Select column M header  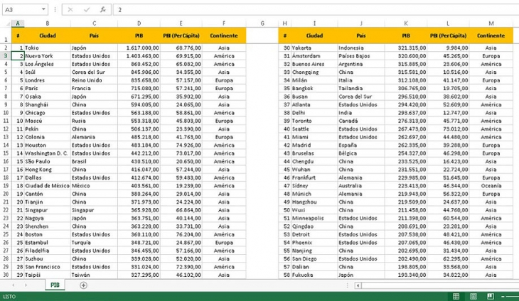click(x=491, y=23)
